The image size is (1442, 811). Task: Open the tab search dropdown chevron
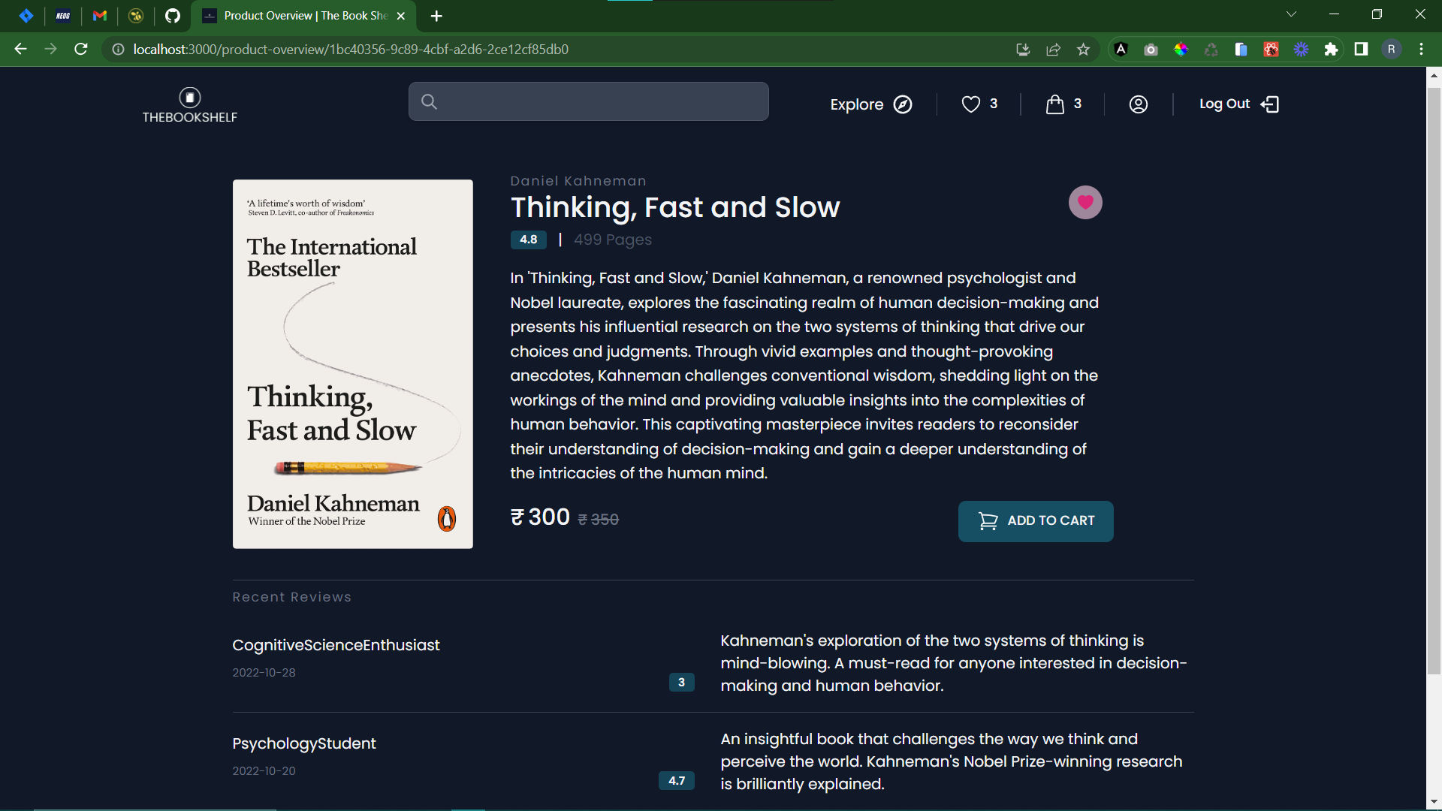(x=1292, y=14)
